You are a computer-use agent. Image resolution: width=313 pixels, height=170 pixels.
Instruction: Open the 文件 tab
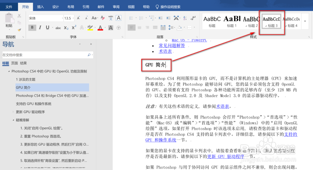(9, 7)
